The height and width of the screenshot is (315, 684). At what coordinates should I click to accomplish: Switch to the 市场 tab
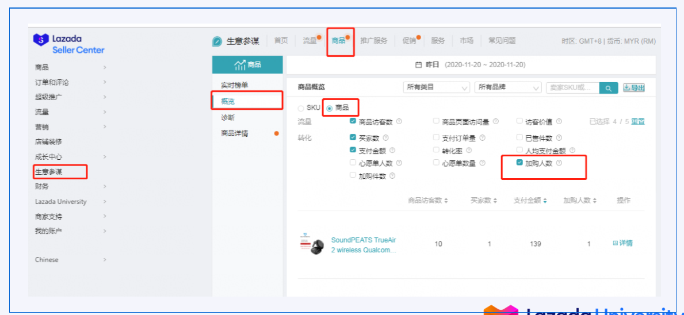(467, 40)
